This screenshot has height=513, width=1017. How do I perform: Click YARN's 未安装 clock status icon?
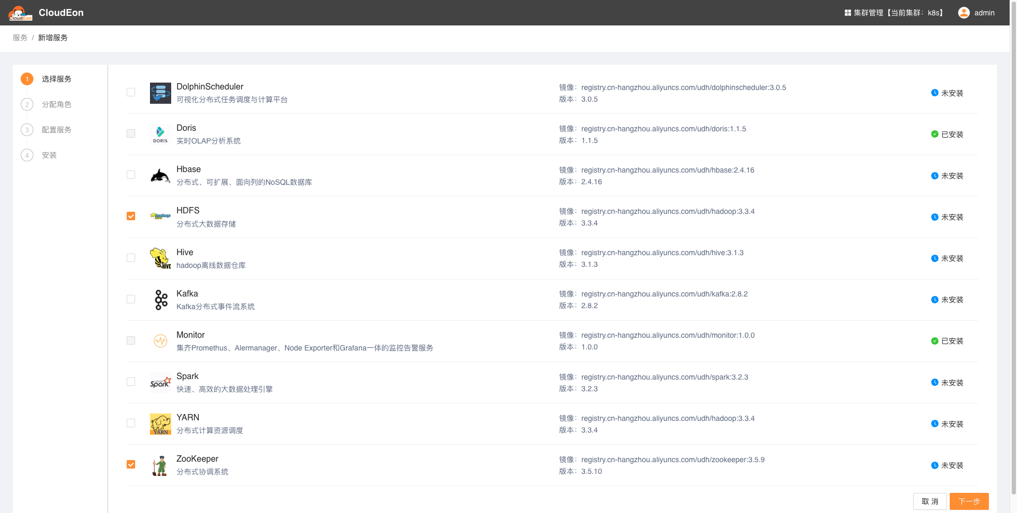(935, 424)
